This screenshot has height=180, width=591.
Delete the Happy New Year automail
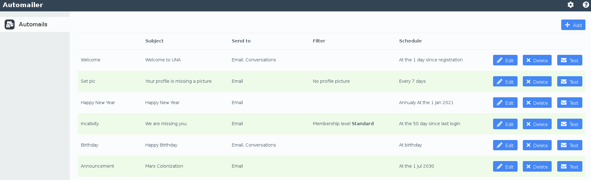click(x=537, y=103)
